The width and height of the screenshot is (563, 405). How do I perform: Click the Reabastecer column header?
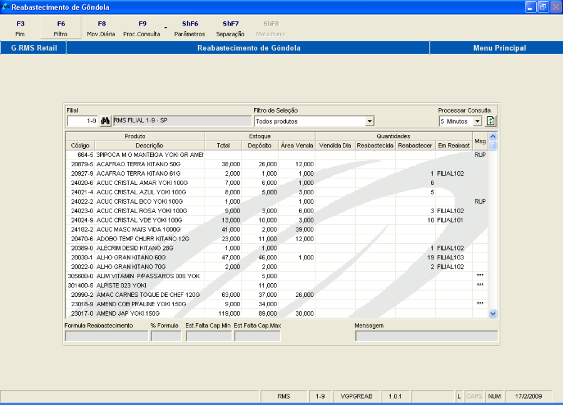415,146
